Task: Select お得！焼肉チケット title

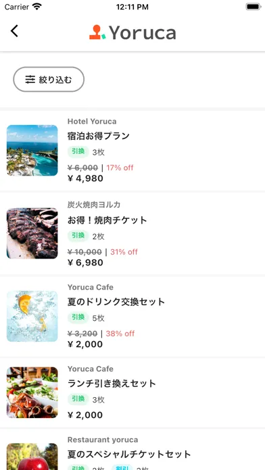Action: tap(107, 220)
